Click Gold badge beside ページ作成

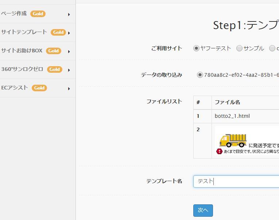[38, 14]
